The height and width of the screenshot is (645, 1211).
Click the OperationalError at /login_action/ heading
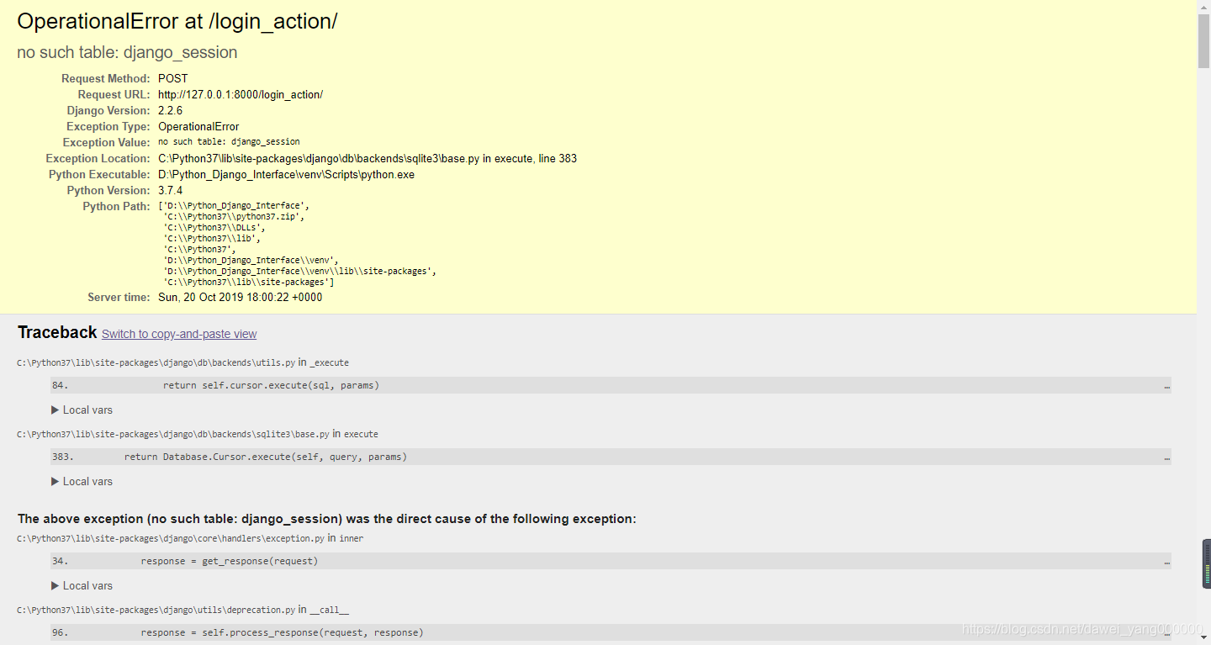[177, 23]
